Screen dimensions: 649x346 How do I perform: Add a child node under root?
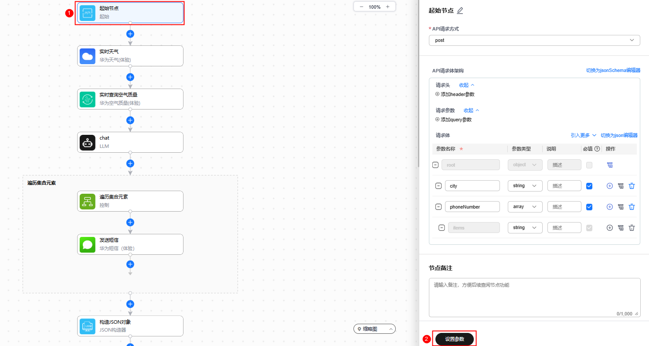click(x=610, y=165)
